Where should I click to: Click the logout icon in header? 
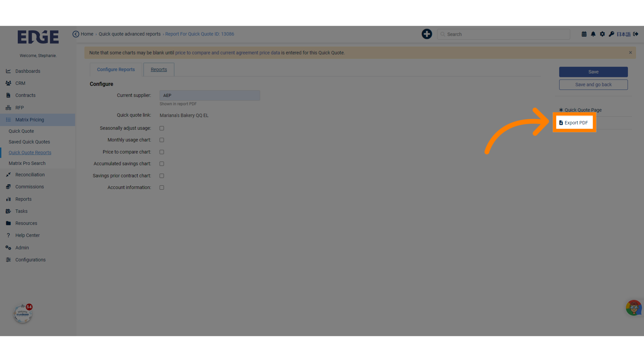pyautogui.click(x=636, y=34)
